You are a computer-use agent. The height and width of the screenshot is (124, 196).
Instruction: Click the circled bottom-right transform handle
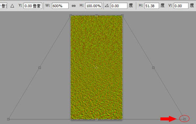(x=185, y=119)
